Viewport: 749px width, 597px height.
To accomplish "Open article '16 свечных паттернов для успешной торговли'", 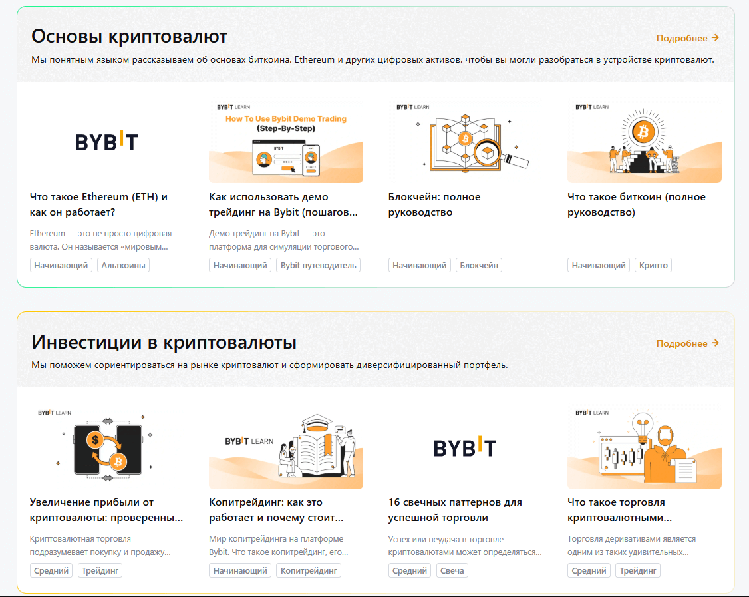I will [455, 510].
